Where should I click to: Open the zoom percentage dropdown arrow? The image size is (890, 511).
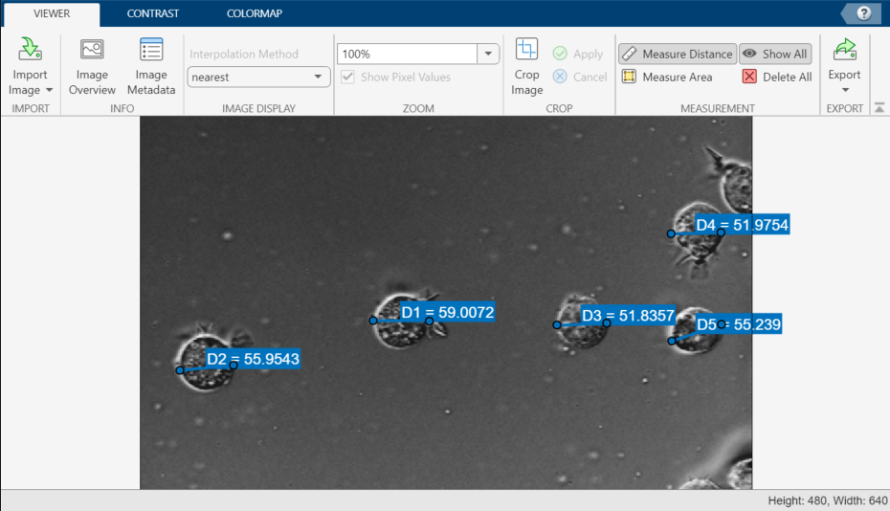pos(489,54)
